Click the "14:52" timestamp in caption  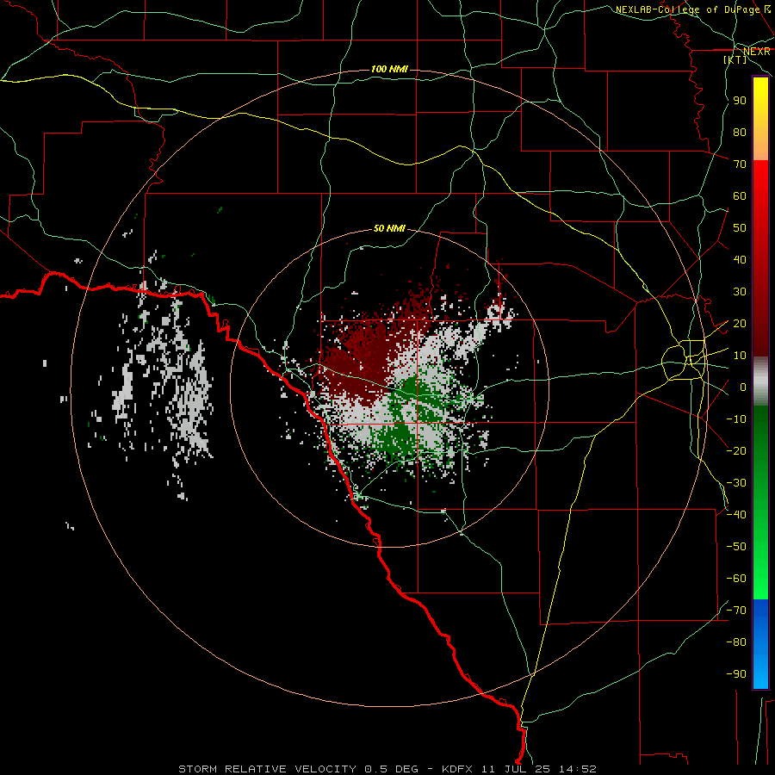[578, 769]
